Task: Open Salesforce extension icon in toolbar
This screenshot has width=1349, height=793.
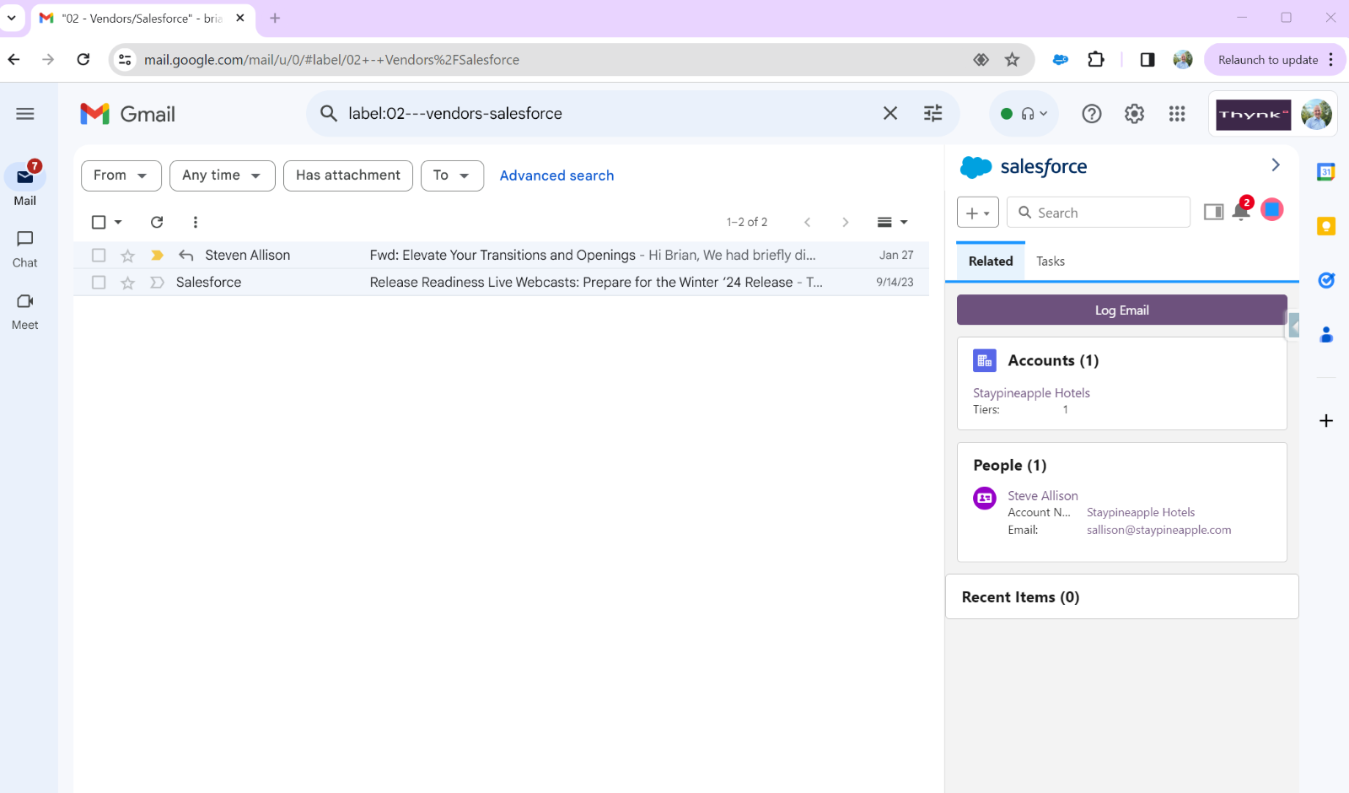Action: (1061, 60)
